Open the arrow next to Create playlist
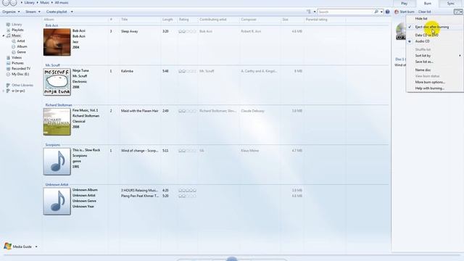Screen dimensions: 464x261 pos(72,12)
